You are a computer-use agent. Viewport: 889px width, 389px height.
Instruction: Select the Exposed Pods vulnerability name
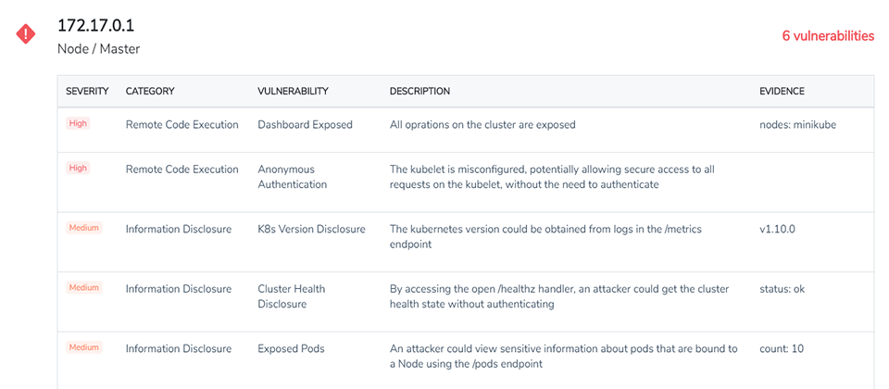[292, 349]
